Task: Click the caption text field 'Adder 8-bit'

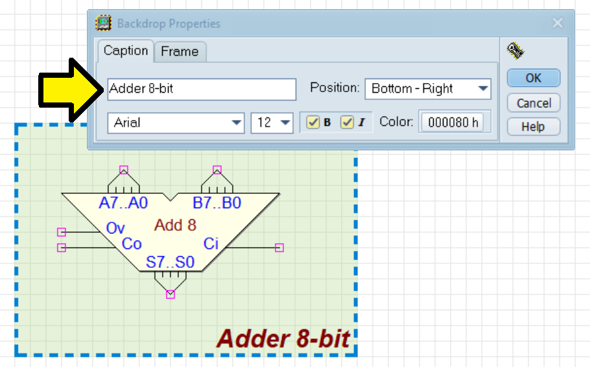Action: pos(202,89)
